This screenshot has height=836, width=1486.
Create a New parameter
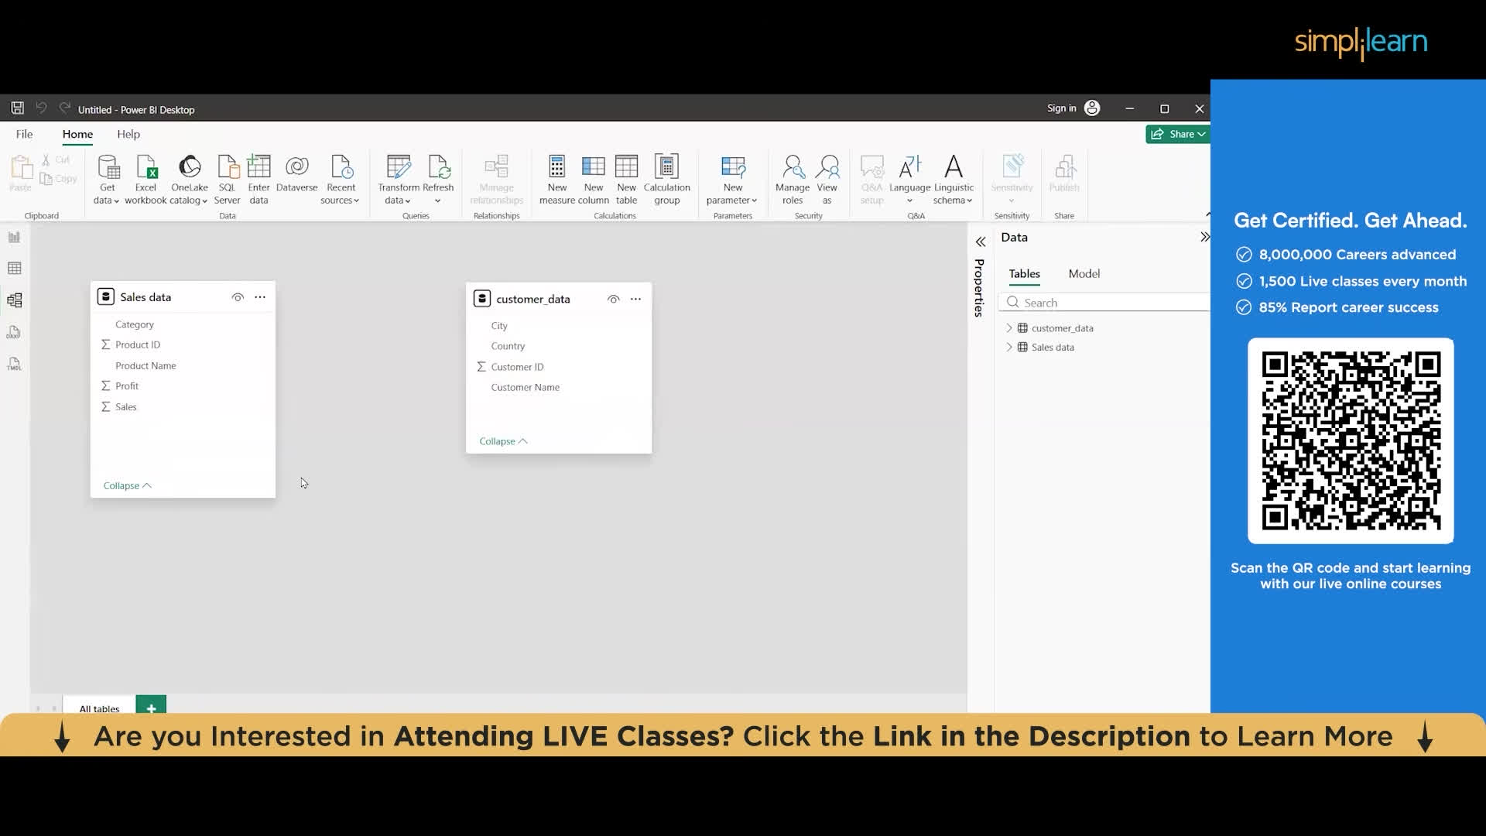pyautogui.click(x=732, y=180)
